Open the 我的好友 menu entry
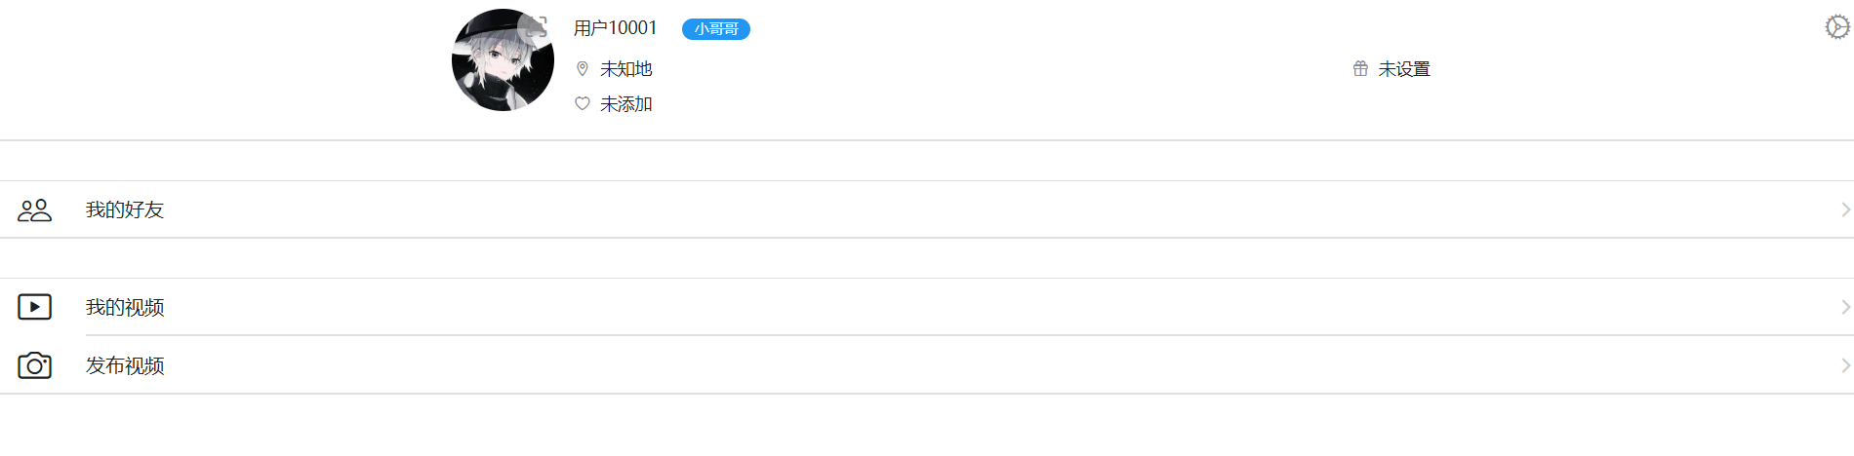The height and width of the screenshot is (456, 1854). coord(125,210)
